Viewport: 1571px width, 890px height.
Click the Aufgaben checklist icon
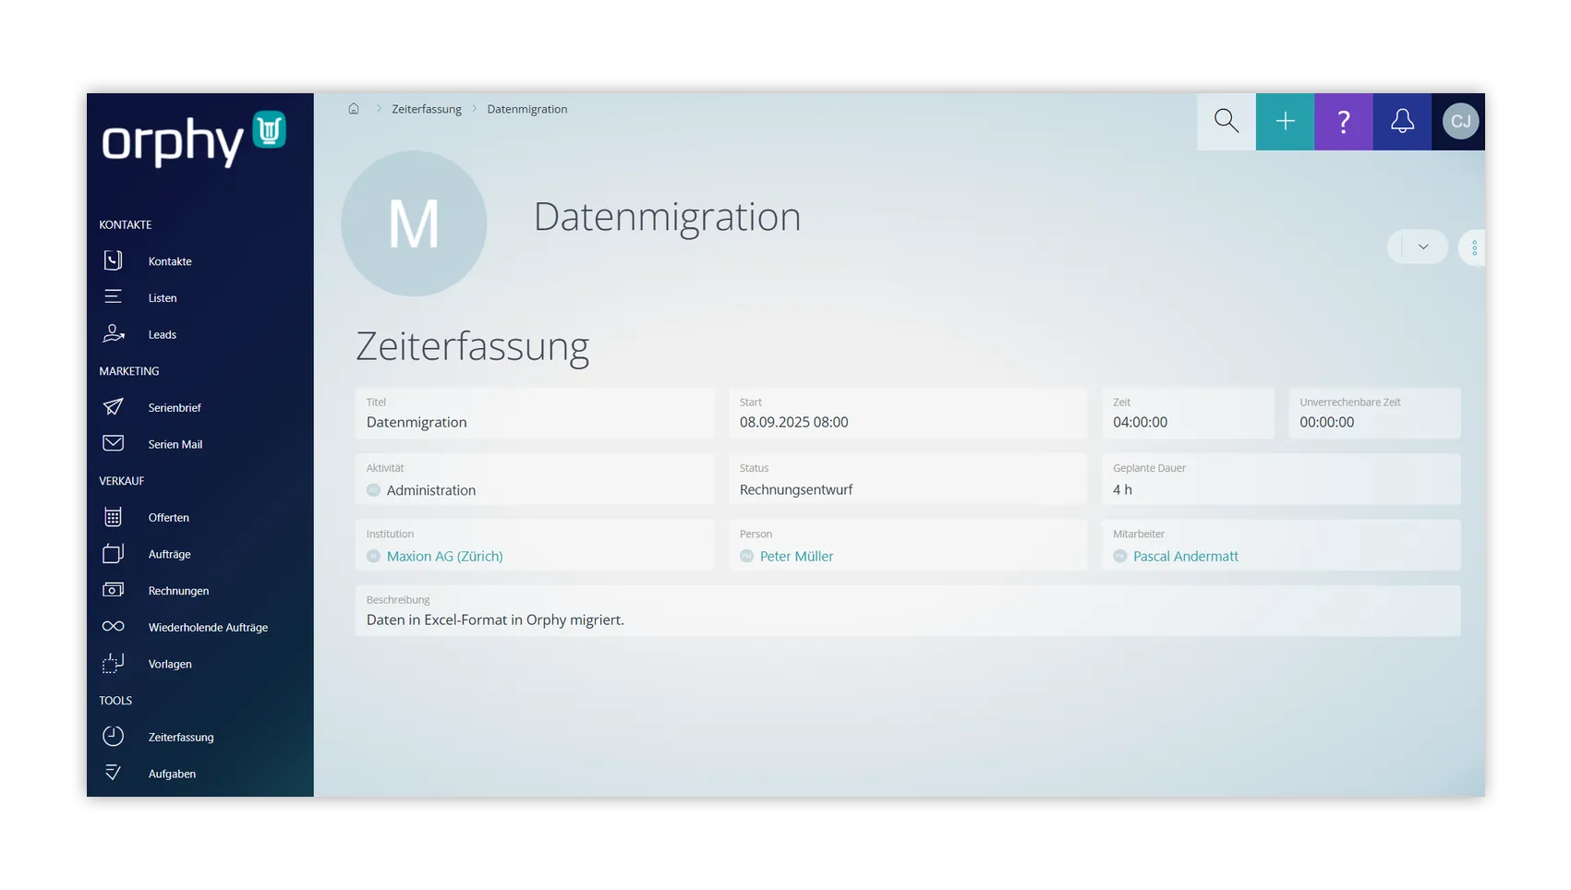[113, 773]
